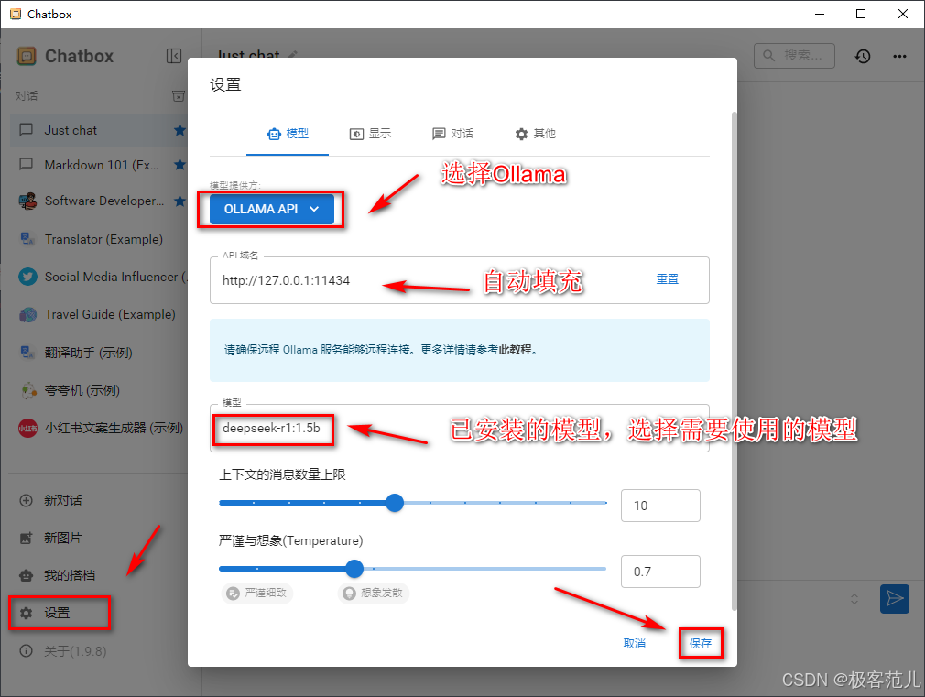Open 设置 in sidebar
Viewport: 925px width, 697px height.
[59, 613]
